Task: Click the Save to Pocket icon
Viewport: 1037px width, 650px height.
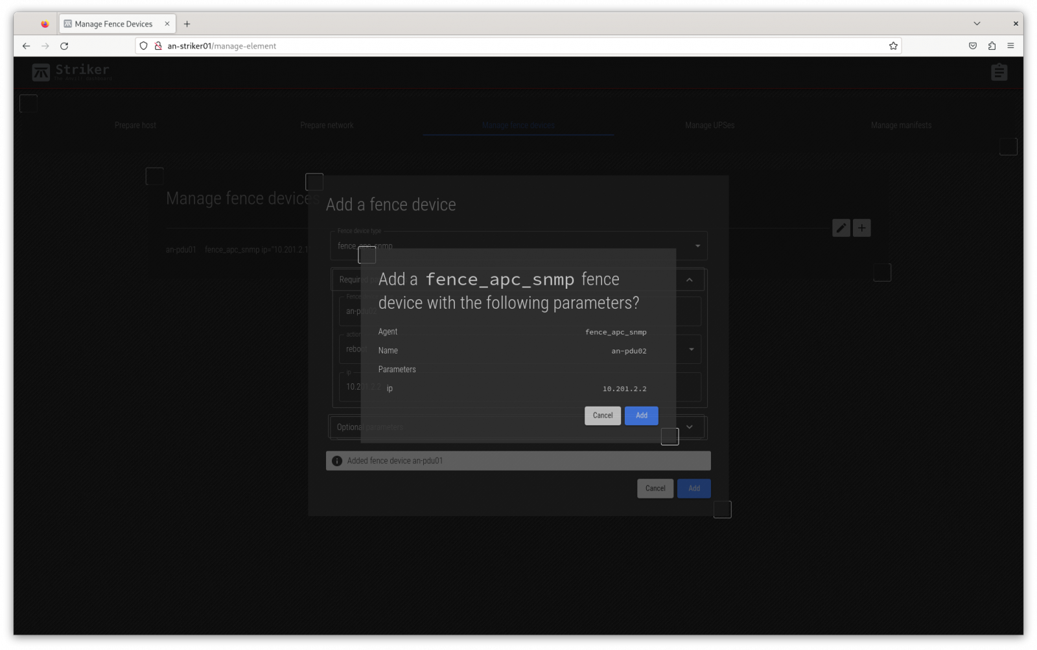Action: click(972, 46)
